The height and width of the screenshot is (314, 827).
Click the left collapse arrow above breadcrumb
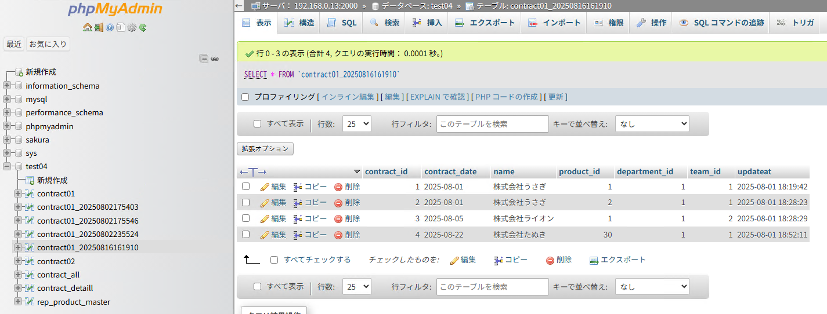(239, 6)
